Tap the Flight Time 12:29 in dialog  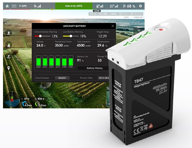103,36
